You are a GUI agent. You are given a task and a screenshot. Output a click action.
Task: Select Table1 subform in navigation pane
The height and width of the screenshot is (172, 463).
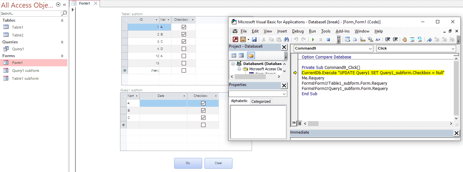[25, 78]
